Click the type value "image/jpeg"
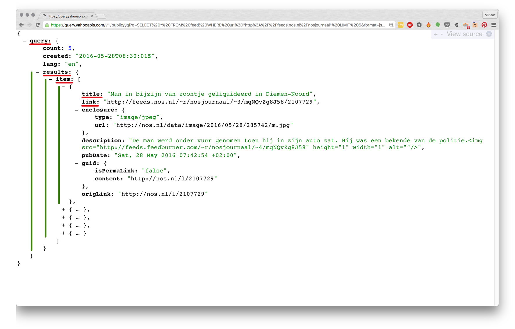The height and width of the screenshot is (329, 515). click(138, 117)
